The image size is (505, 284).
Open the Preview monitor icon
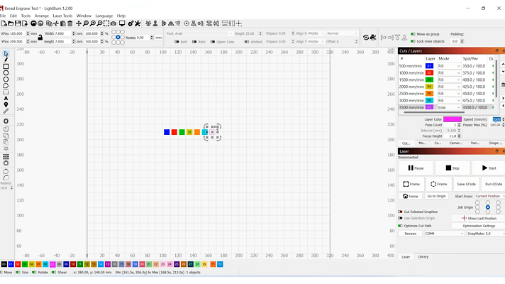(x=122, y=23)
